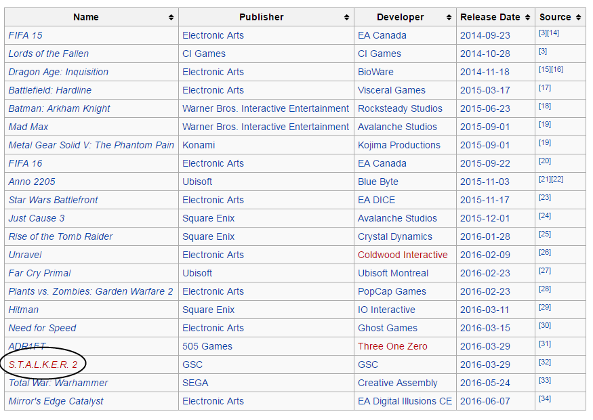Open the PopCap Games developer link

tap(392, 291)
